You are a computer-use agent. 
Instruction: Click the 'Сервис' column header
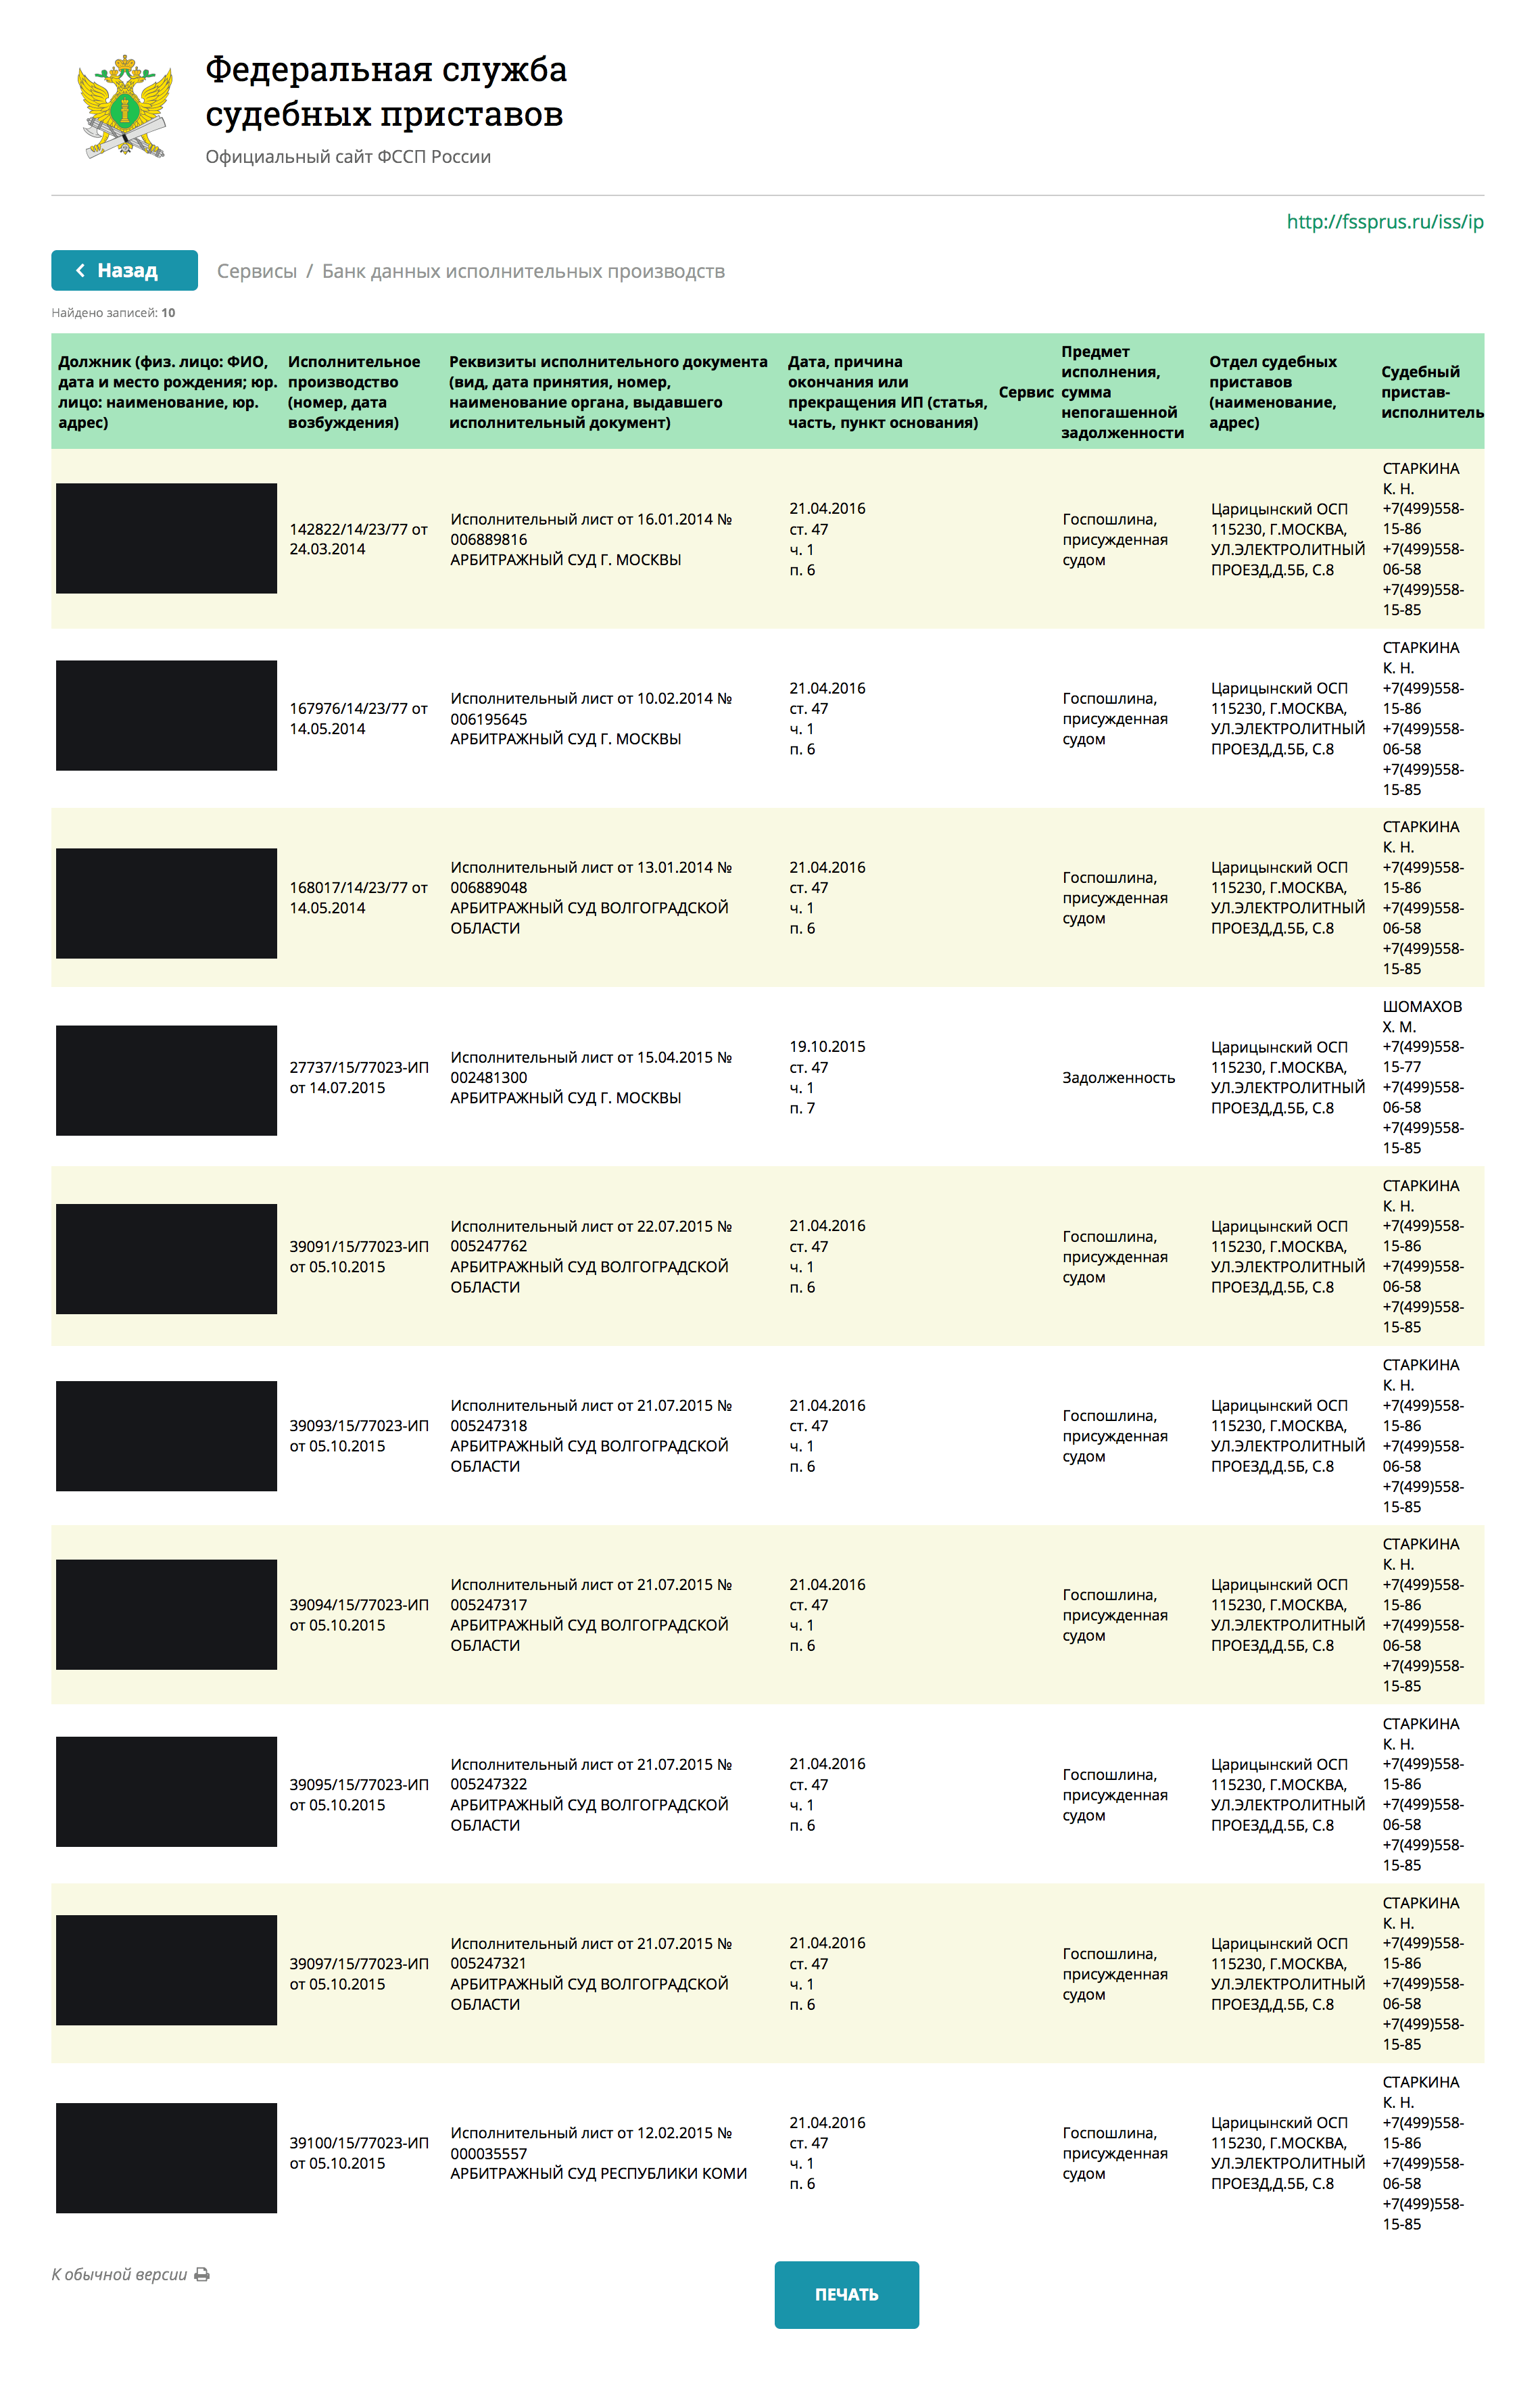point(1026,392)
